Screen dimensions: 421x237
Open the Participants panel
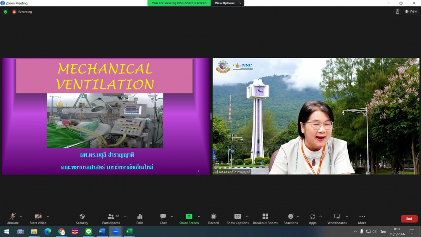[111, 217]
